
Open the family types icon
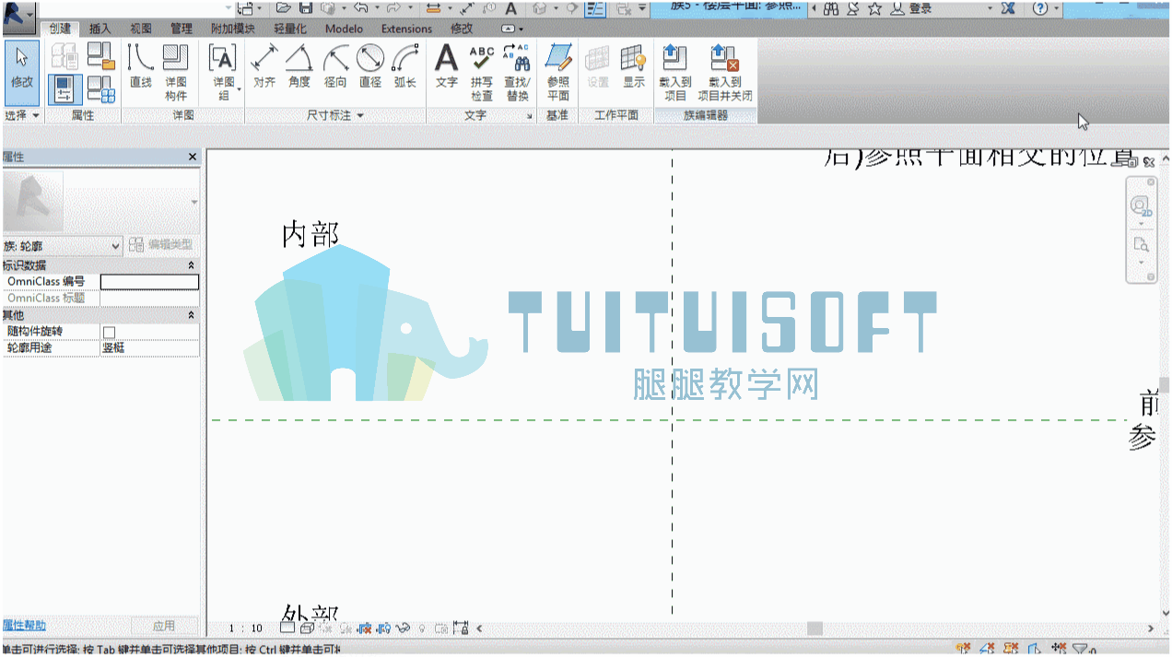click(x=101, y=89)
